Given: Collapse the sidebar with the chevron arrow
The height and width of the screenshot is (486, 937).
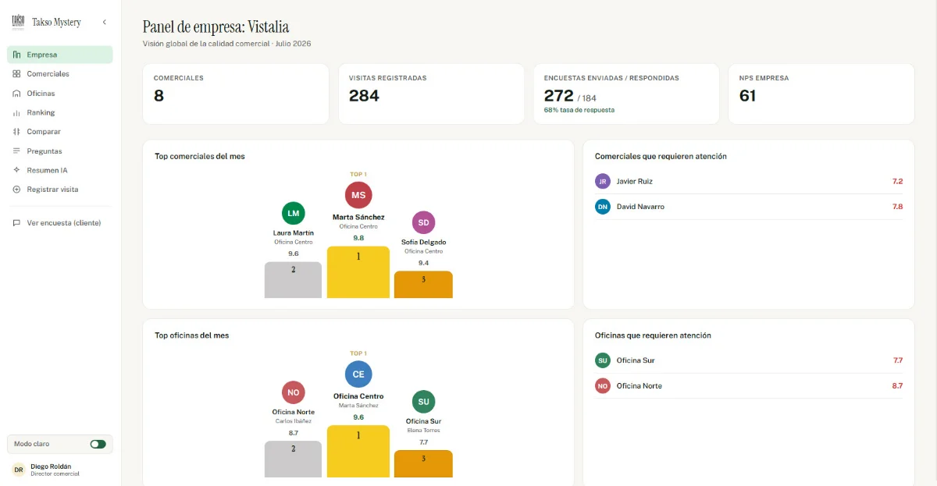Looking at the screenshot, I should 105,23.
